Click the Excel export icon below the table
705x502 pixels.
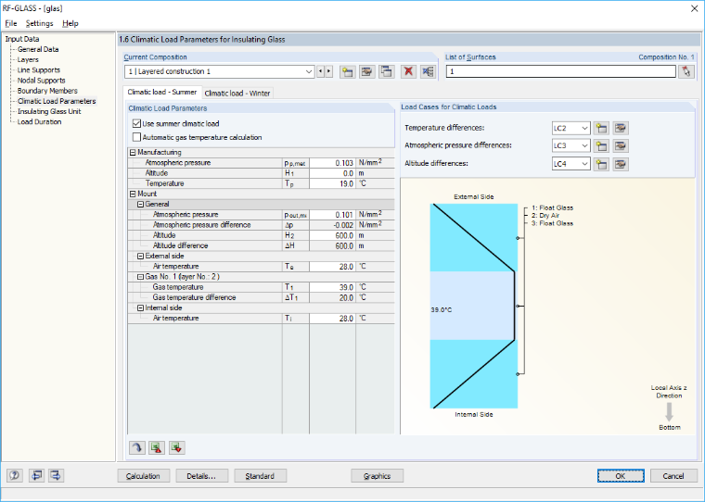click(157, 447)
